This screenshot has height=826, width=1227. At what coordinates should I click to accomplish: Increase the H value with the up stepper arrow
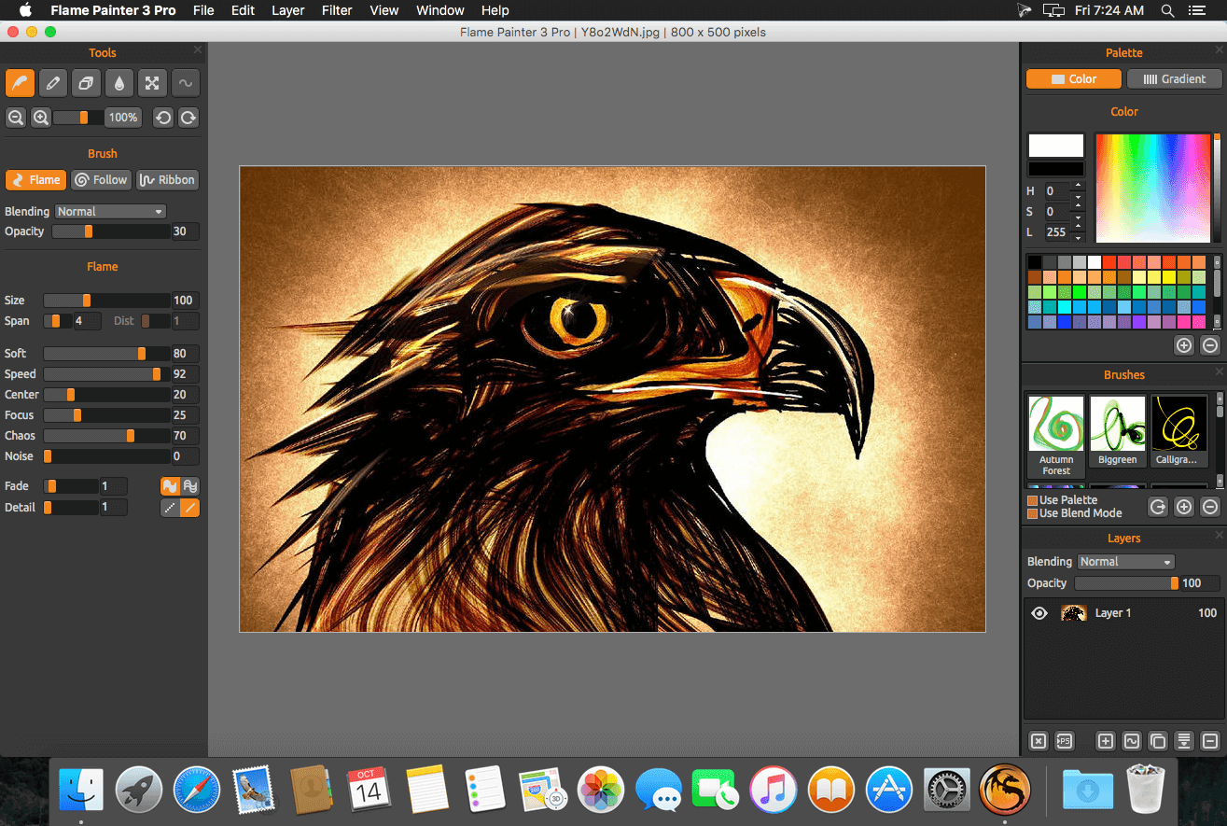pyautogui.click(x=1079, y=186)
